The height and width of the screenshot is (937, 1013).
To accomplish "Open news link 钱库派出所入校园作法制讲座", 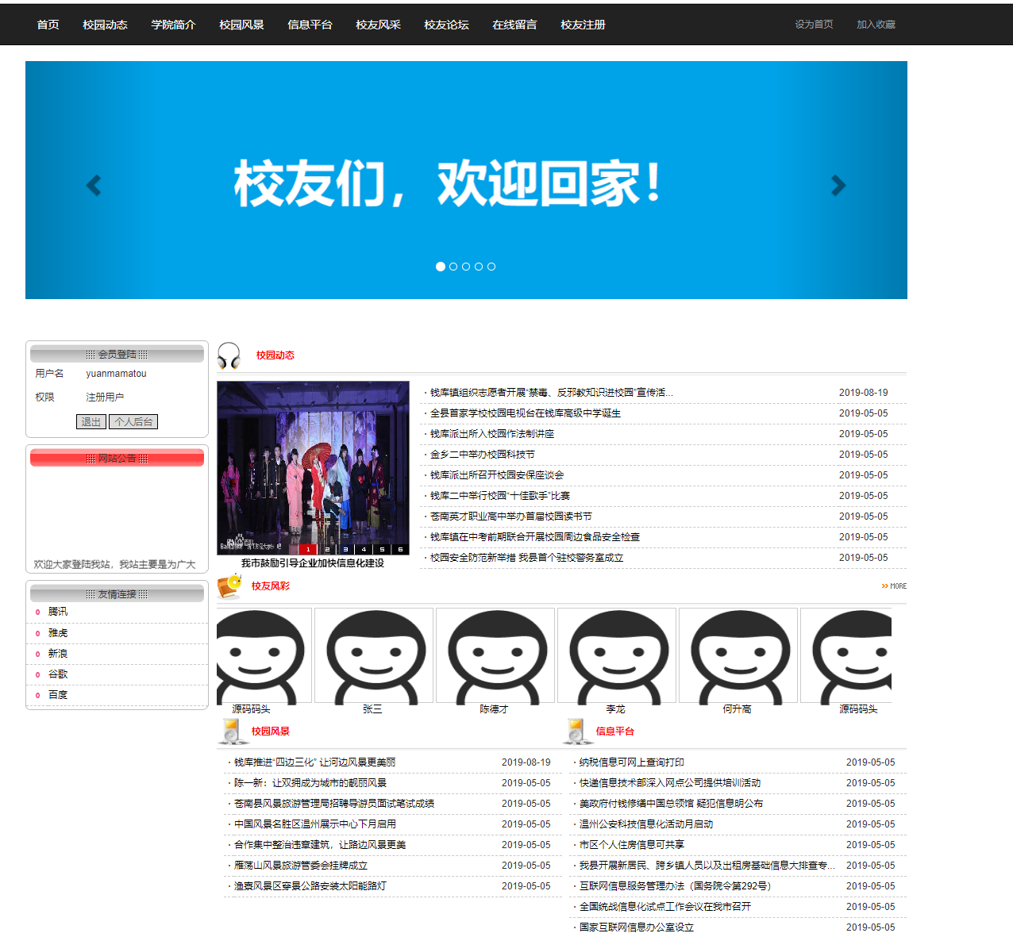I will click(x=491, y=434).
